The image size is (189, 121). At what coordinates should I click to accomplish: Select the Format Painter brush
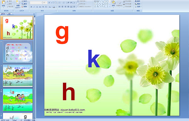[10, 7]
